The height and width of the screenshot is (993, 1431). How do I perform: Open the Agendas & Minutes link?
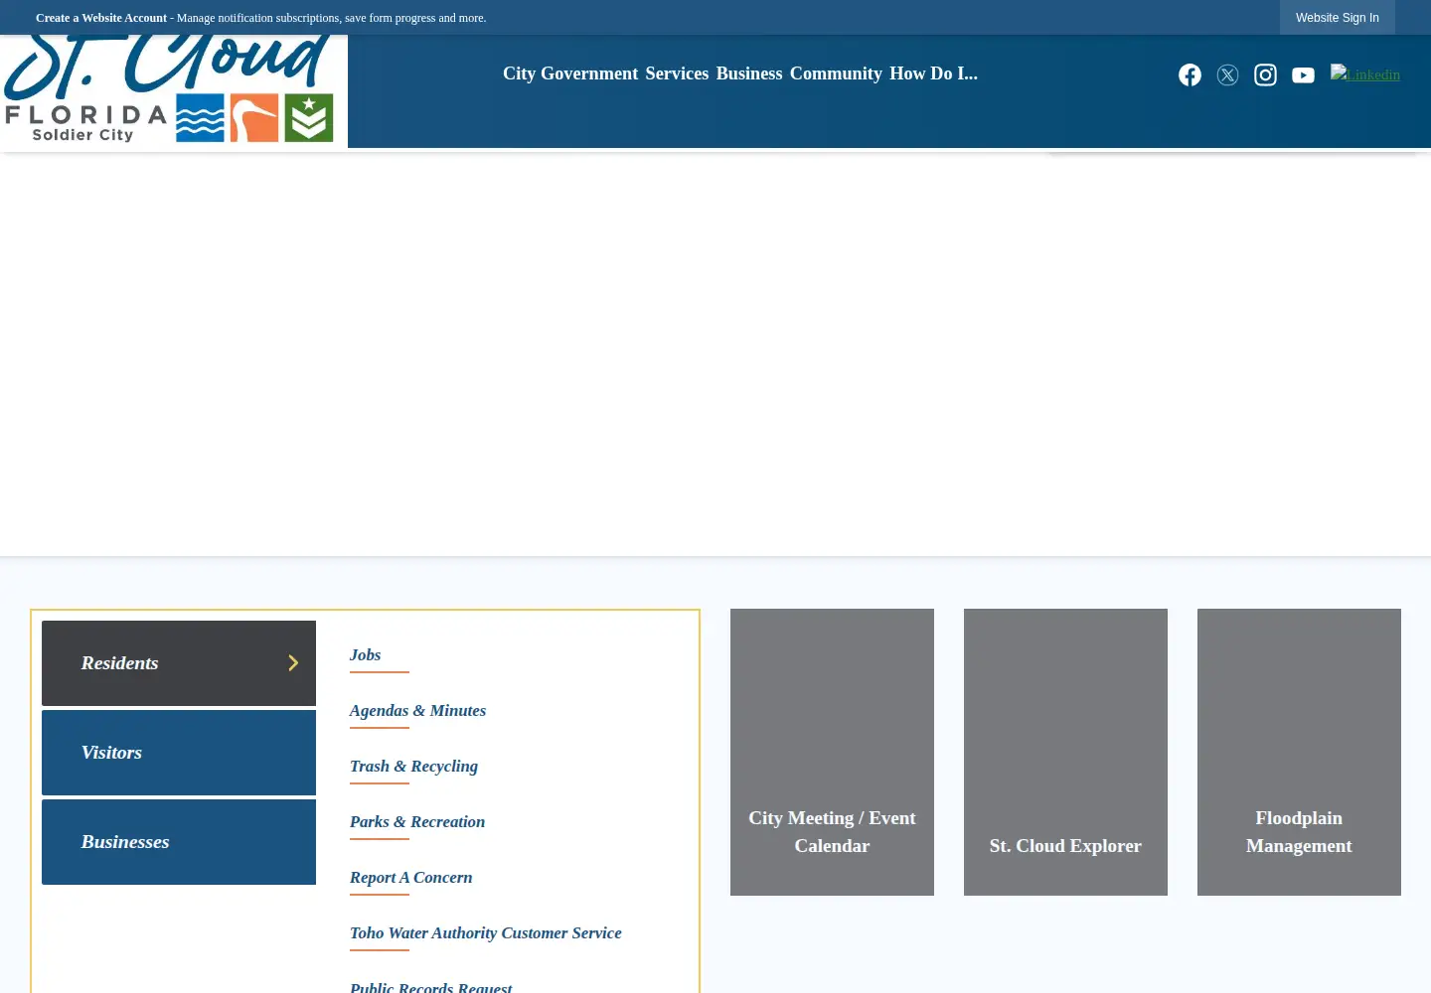(x=417, y=711)
